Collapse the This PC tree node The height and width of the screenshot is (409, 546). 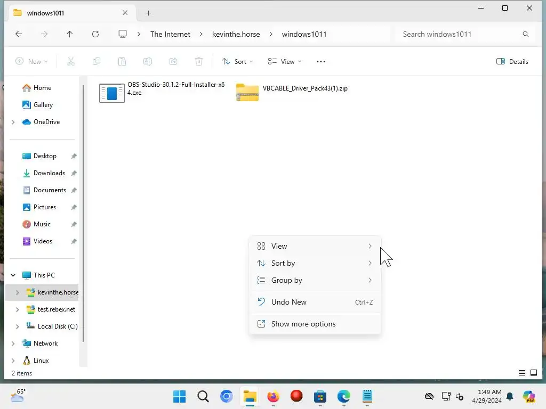click(x=13, y=275)
